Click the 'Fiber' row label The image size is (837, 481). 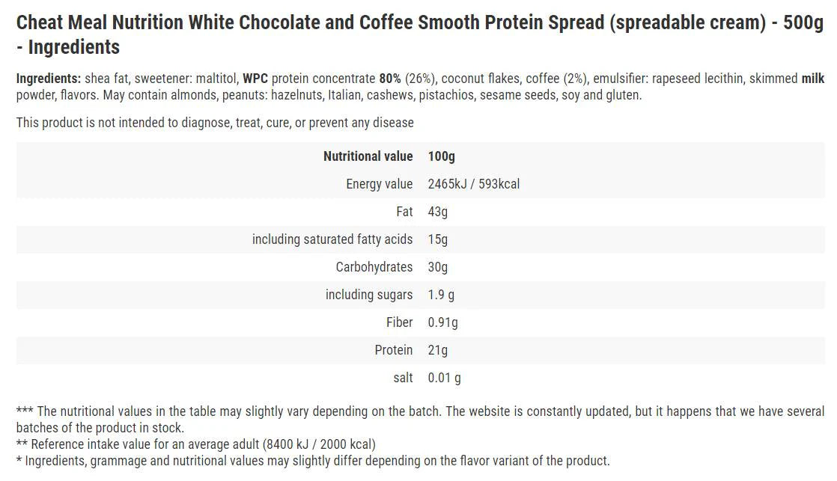click(399, 322)
